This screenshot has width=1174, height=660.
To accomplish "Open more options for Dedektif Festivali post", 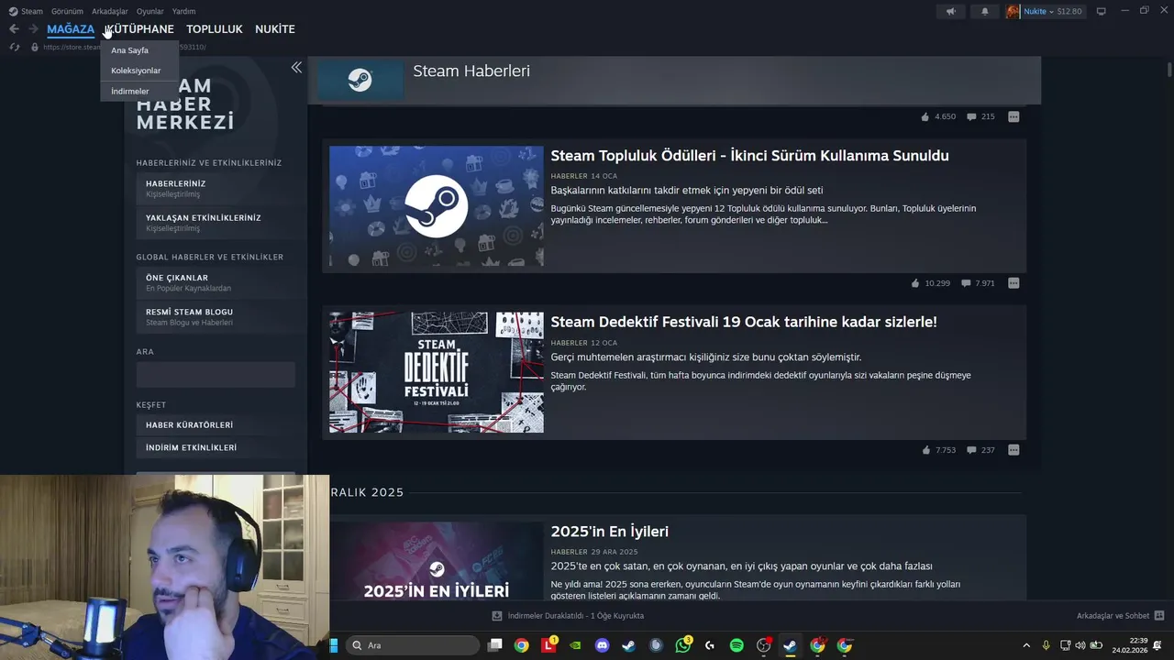I will click(x=1013, y=450).
